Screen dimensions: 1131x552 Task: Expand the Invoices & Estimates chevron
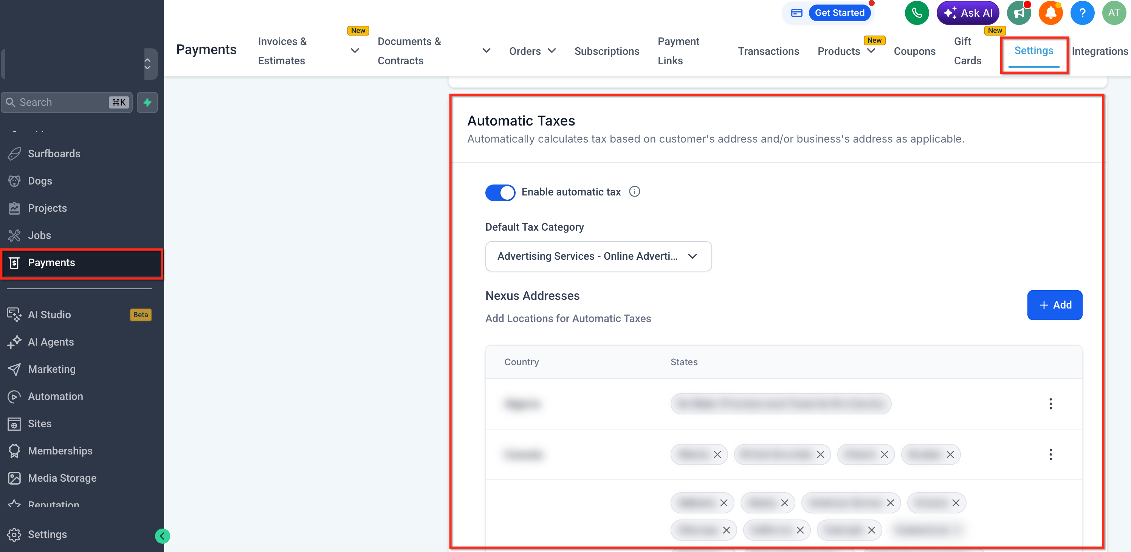tap(355, 51)
